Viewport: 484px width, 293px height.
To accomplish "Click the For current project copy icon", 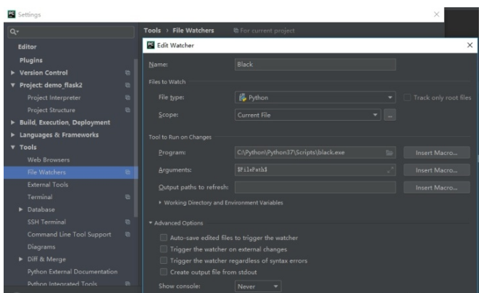I will coord(236,31).
